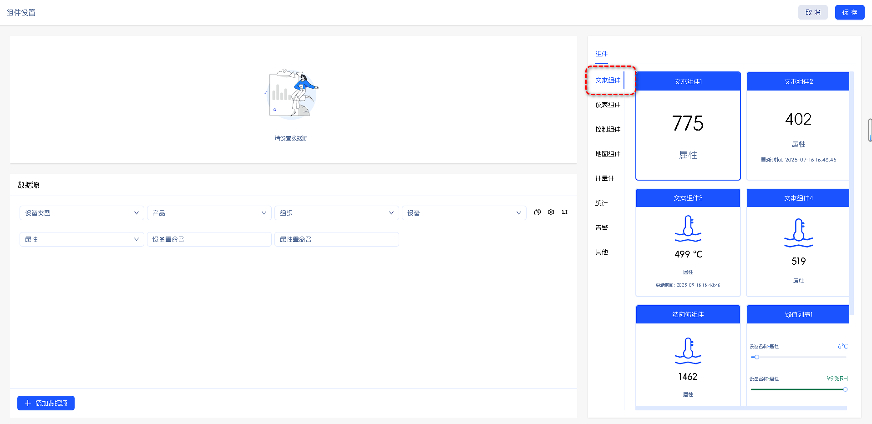Open the gear settings icon beside 设备 dropdown
872x424 pixels.
click(551, 212)
